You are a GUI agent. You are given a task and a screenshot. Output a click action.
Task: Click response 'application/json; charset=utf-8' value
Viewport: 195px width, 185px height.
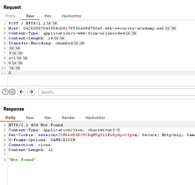pos(81,130)
